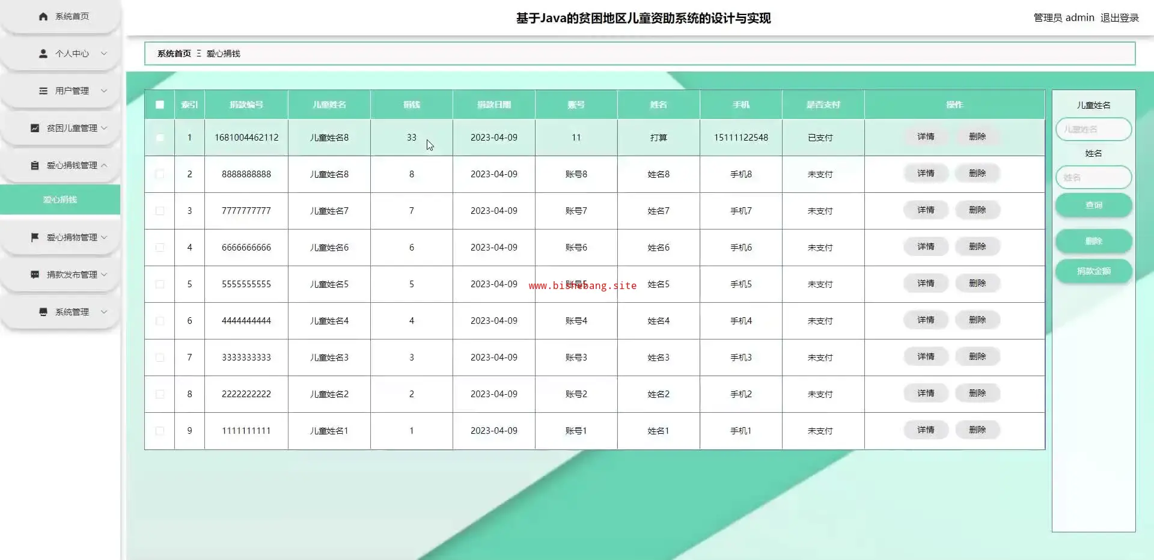Screen dimensions: 1154x560
Task: Open 详情 for row 5555555555
Action: click(x=926, y=284)
